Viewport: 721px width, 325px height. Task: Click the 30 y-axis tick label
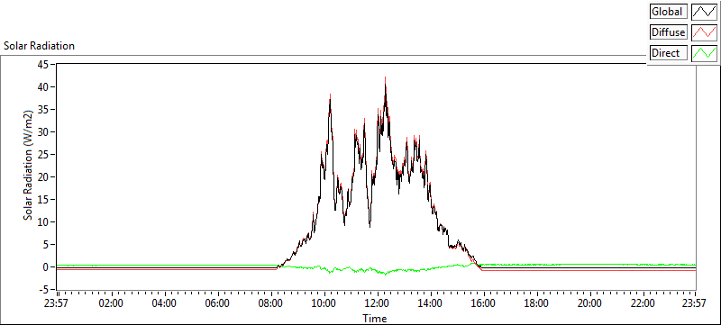click(x=43, y=131)
